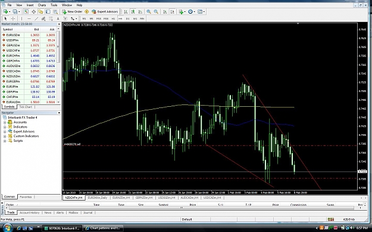The image size is (372, 232).
Task: Zoom out on the chart
Action: [x=156, y=12]
